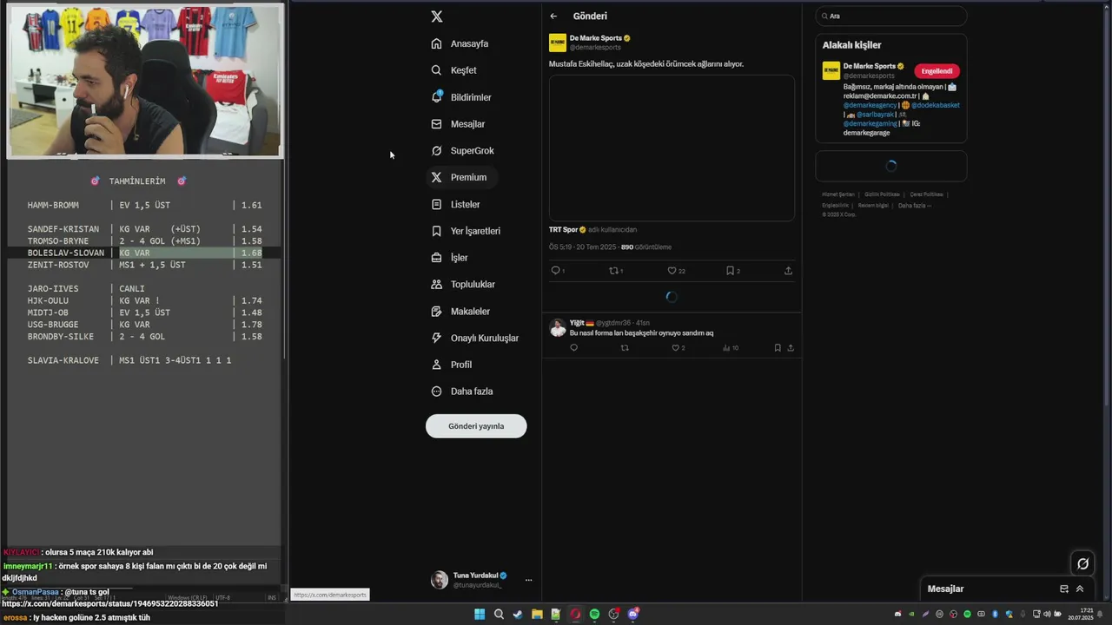Open Steam from the taskbar
1112x625 pixels.
click(x=518, y=614)
